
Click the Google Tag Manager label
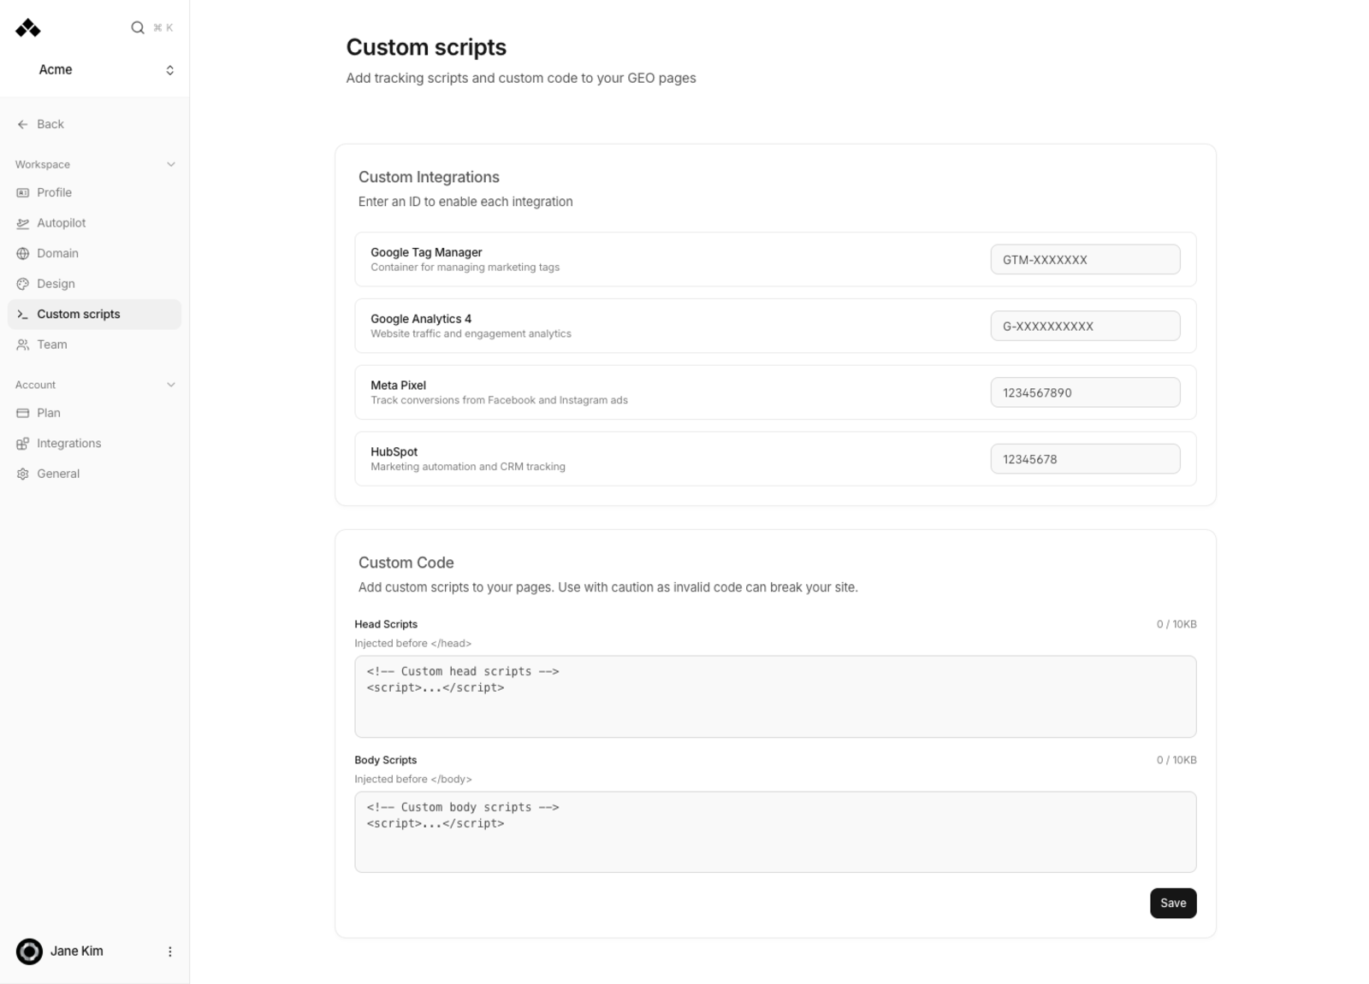tap(426, 252)
